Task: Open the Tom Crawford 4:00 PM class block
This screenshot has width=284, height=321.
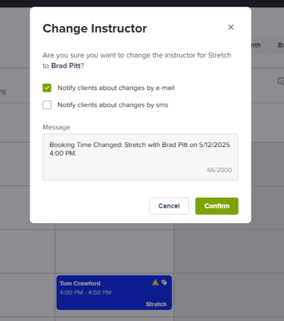Action: point(114,292)
